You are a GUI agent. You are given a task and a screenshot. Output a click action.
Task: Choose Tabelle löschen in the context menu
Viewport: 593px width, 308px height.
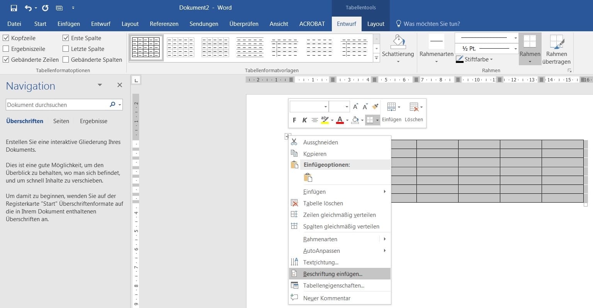(340, 203)
